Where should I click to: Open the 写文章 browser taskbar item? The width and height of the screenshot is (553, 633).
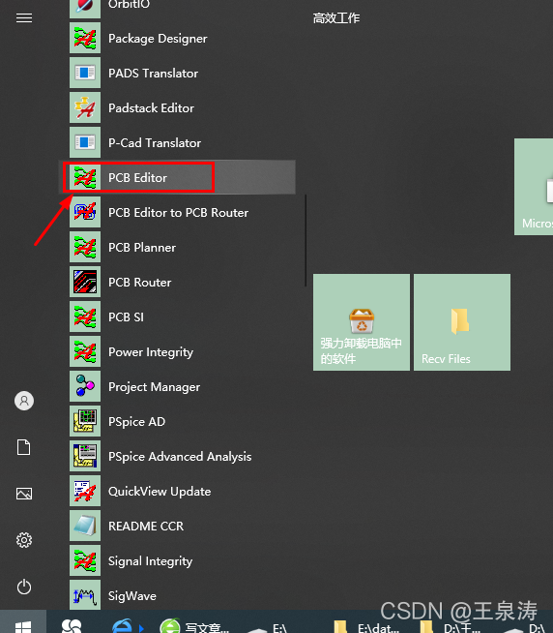[x=194, y=626]
